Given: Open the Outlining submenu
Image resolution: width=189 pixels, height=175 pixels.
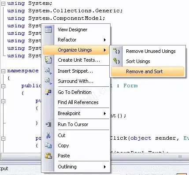Looking at the screenshot, I should pos(76,167).
